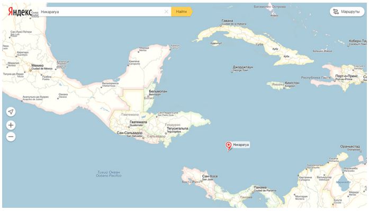This screenshot has width=369, height=211.
Task: Click the Большой Инагуа island label
Action: coord(322,51)
